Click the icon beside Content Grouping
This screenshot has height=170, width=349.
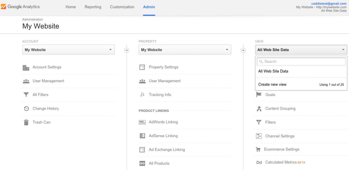pos(259,109)
